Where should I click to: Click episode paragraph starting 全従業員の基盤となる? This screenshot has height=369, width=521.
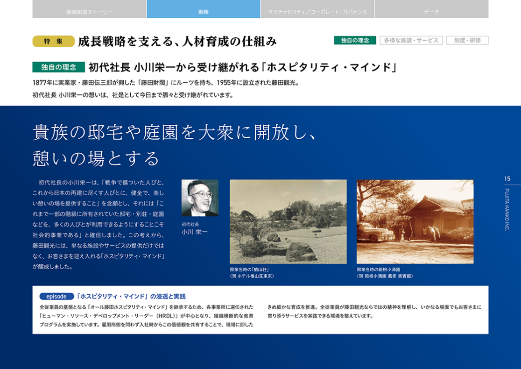click(147, 316)
